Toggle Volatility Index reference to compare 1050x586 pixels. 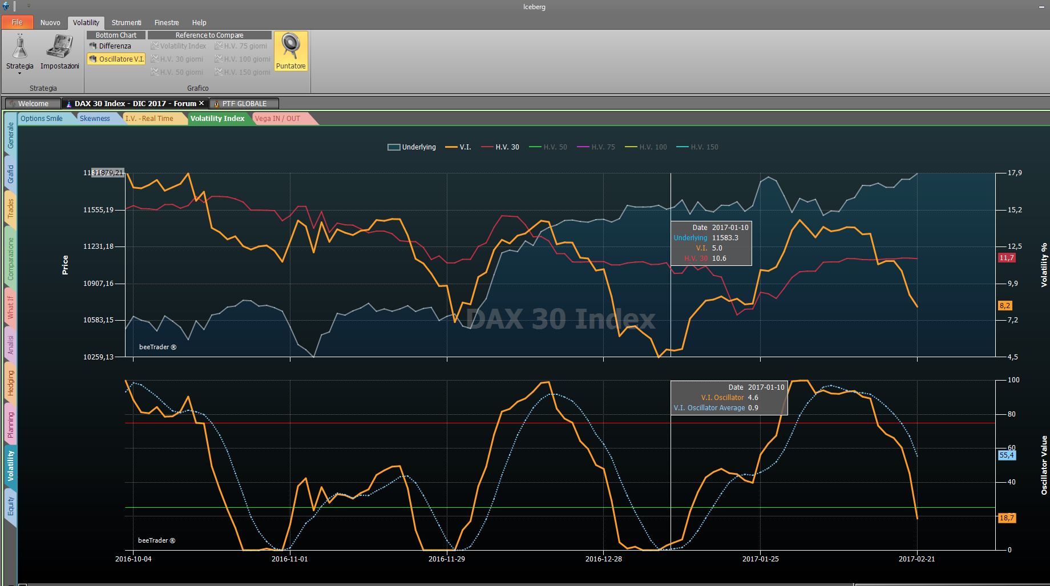point(179,46)
